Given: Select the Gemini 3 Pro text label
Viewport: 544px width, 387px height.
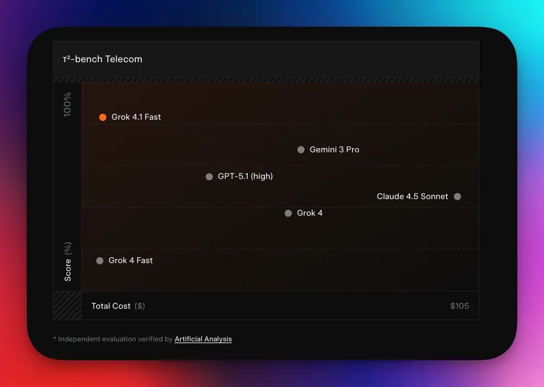Looking at the screenshot, I should 334,150.
